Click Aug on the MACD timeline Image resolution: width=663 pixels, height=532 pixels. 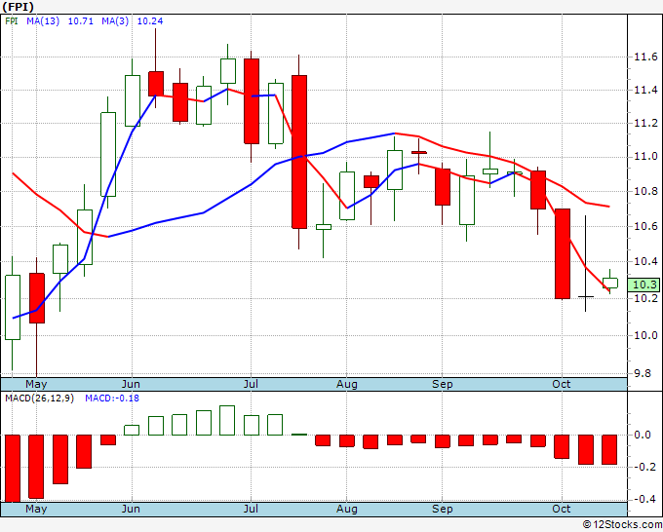coord(347,509)
